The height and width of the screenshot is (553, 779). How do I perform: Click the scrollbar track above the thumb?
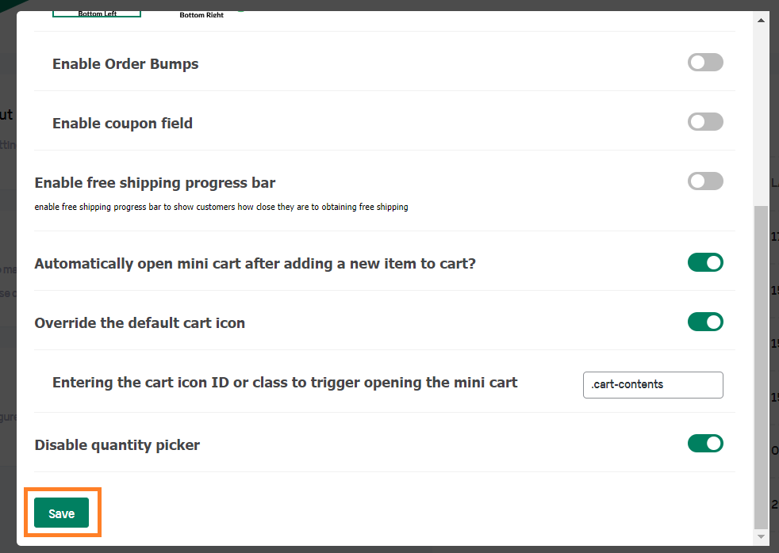click(x=761, y=116)
